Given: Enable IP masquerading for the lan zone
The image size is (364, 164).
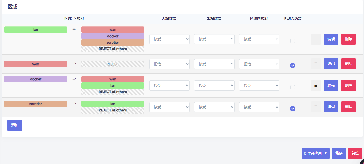Looking at the screenshot, I should click(x=292, y=41).
